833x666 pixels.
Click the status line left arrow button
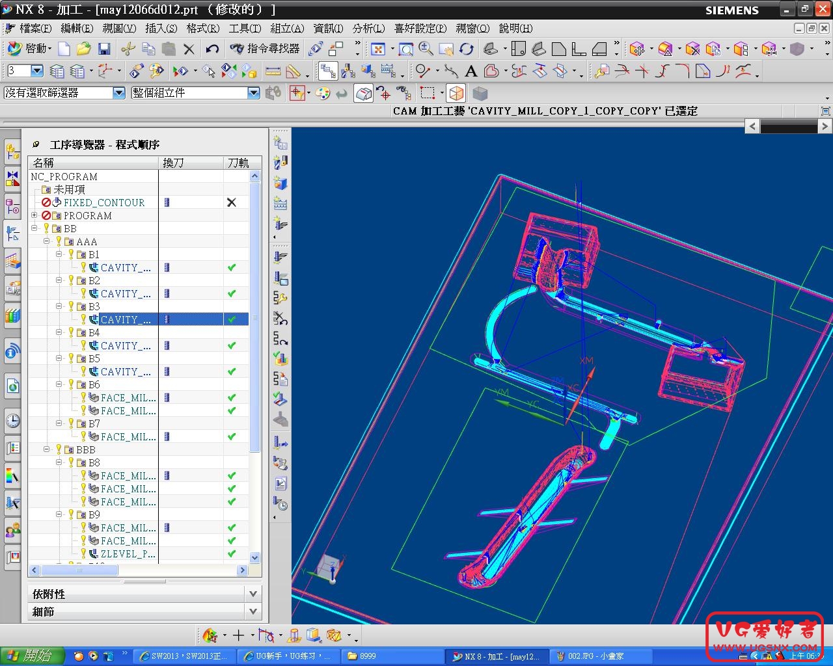[x=752, y=126]
